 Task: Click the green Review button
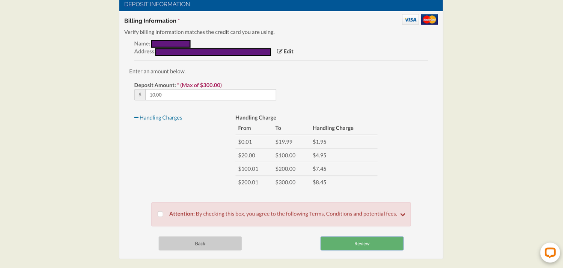(361, 243)
